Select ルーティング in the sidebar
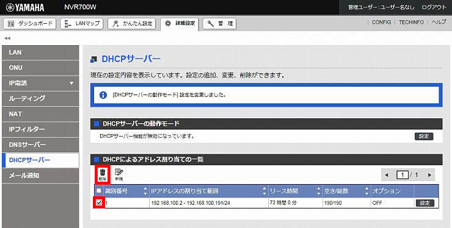 (40, 99)
